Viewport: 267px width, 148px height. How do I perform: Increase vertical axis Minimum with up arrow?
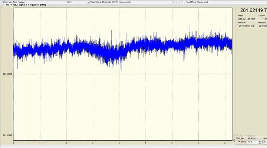[260, 141]
